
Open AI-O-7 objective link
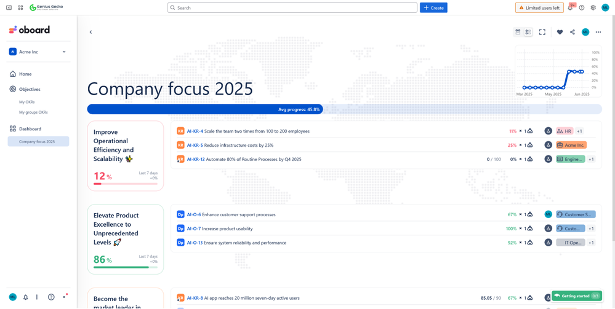tap(194, 229)
